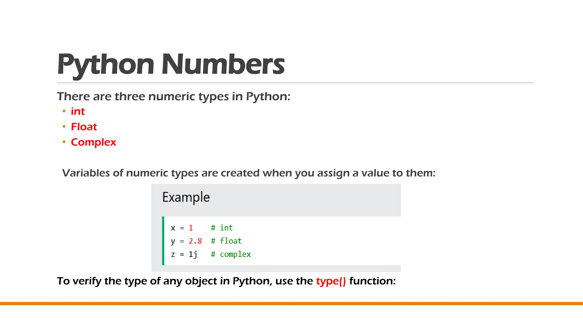Select the red "int" bullet item

tap(78, 111)
